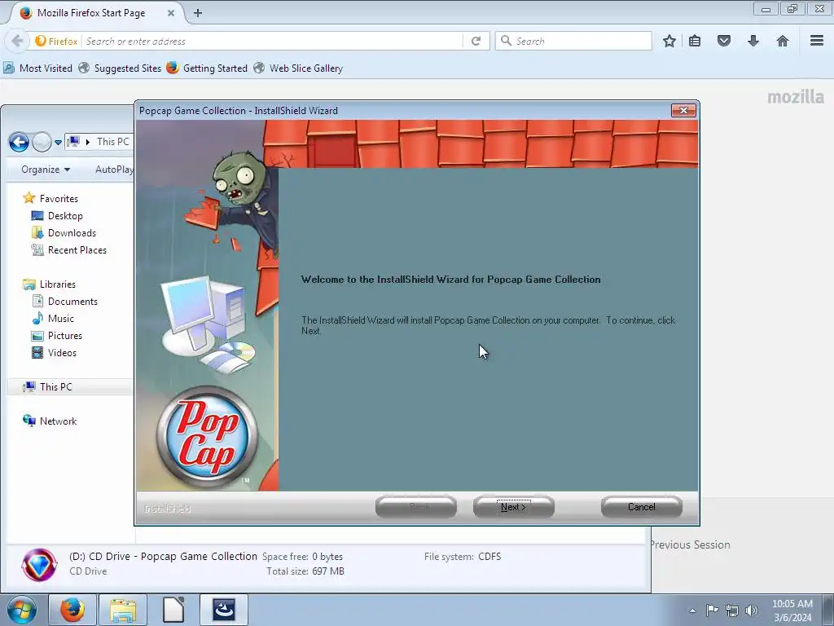Bookmark this page with the star icon
Image resolution: width=834 pixels, height=626 pixels.
(669, 41)
